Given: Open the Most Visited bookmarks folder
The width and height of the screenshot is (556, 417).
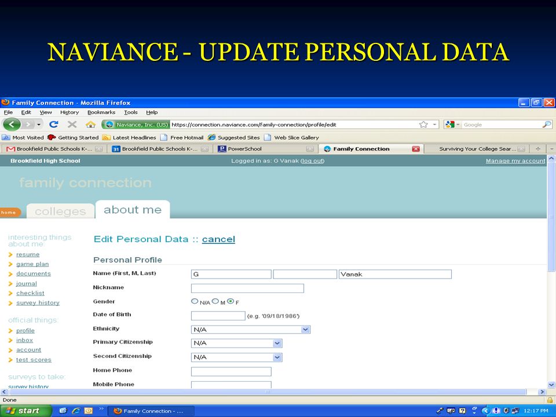Looking at the screenshot, I should [x=23, y=138].
